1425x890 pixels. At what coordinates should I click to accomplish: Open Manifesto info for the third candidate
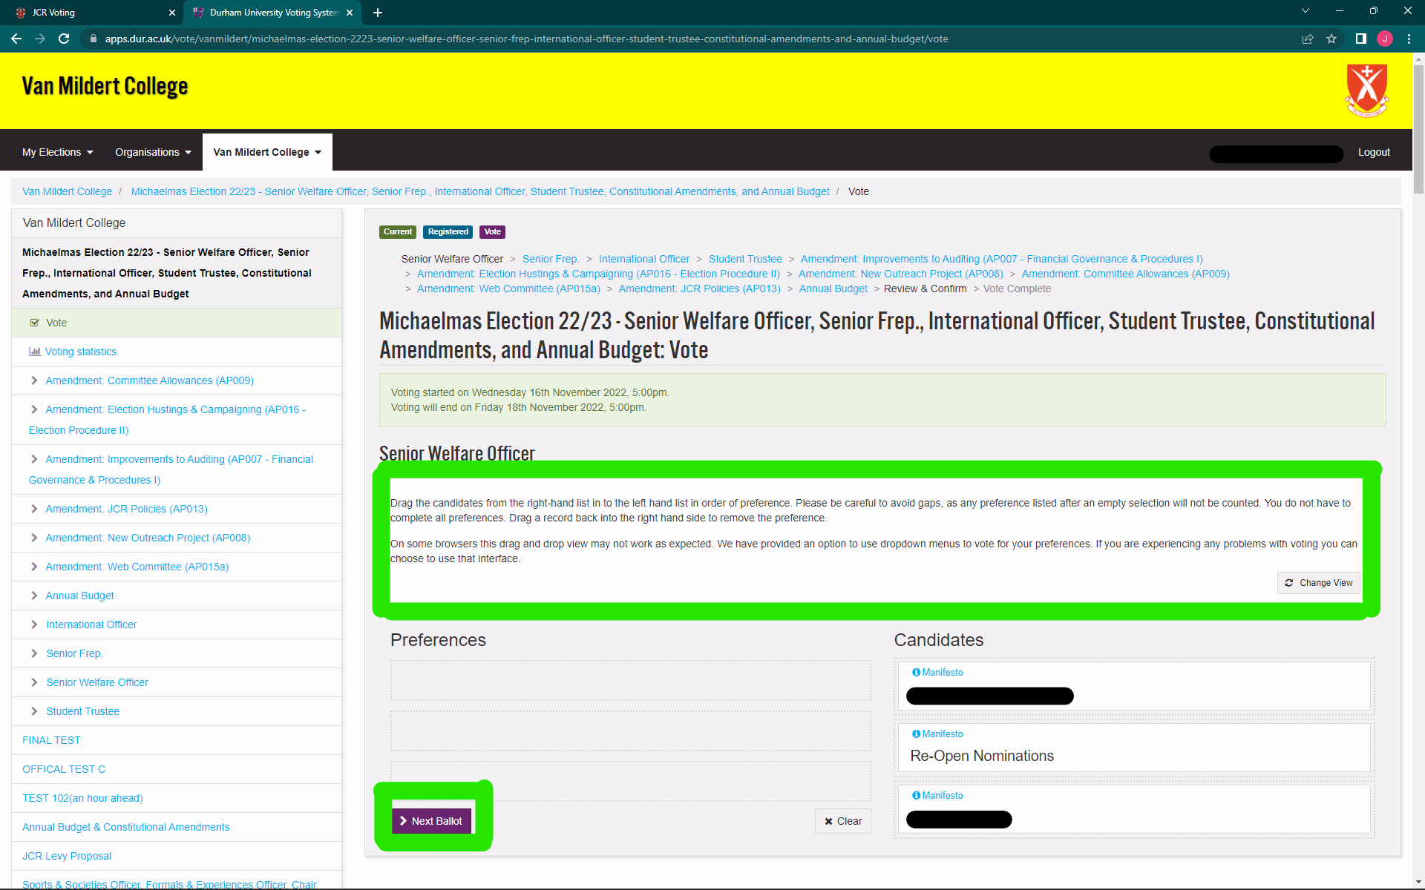point(937,795)
